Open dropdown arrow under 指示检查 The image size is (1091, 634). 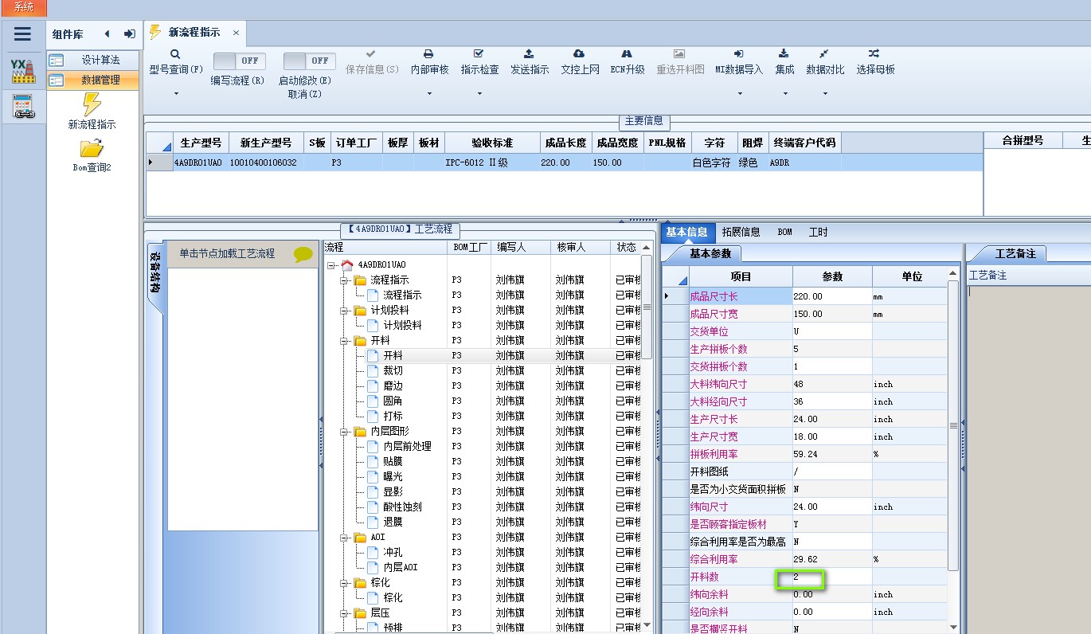coord(479,94)
